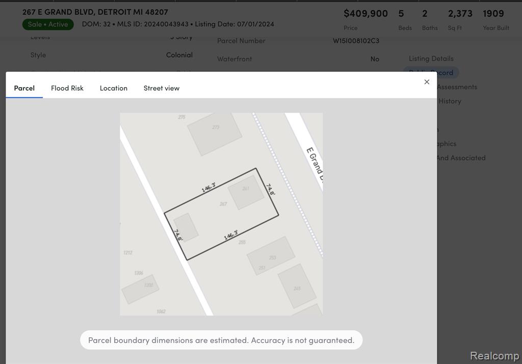Click the parcel boundary accuracy notice

221,340
